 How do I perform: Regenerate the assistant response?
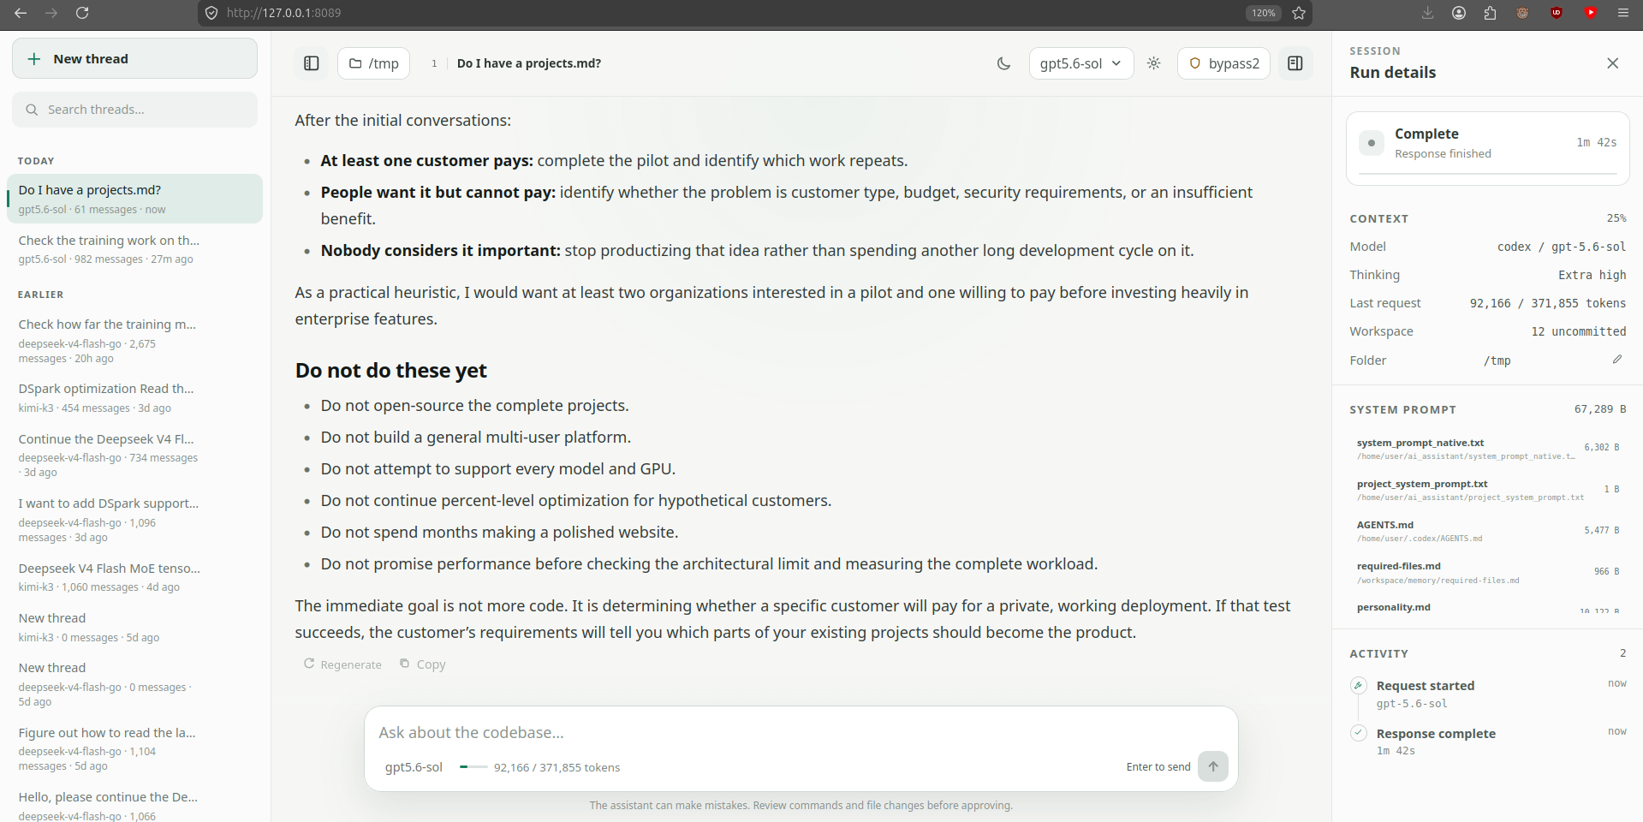(x=342, y=664)
